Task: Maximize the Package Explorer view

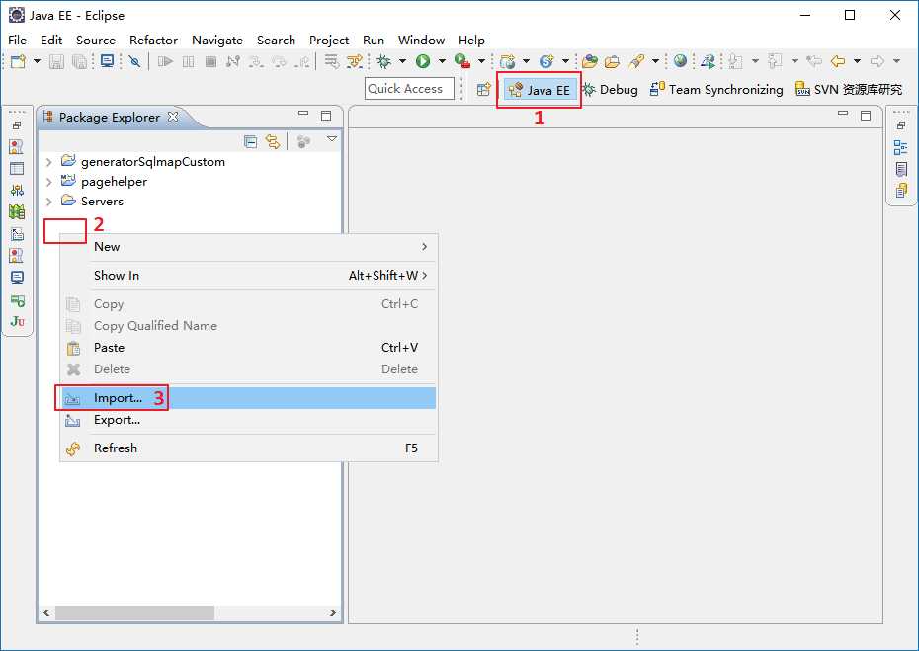Action: (x=326, y=116)
